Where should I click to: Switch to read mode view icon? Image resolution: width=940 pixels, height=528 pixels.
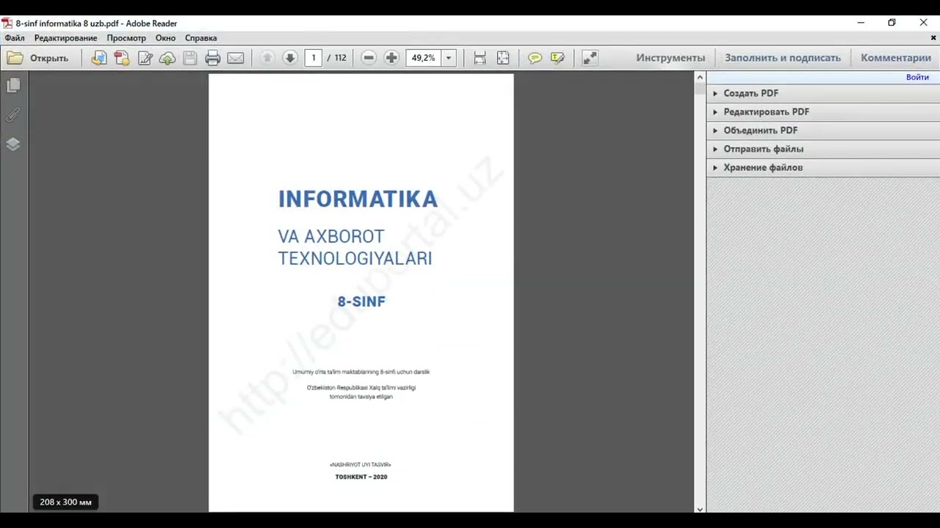pos(590,58)
